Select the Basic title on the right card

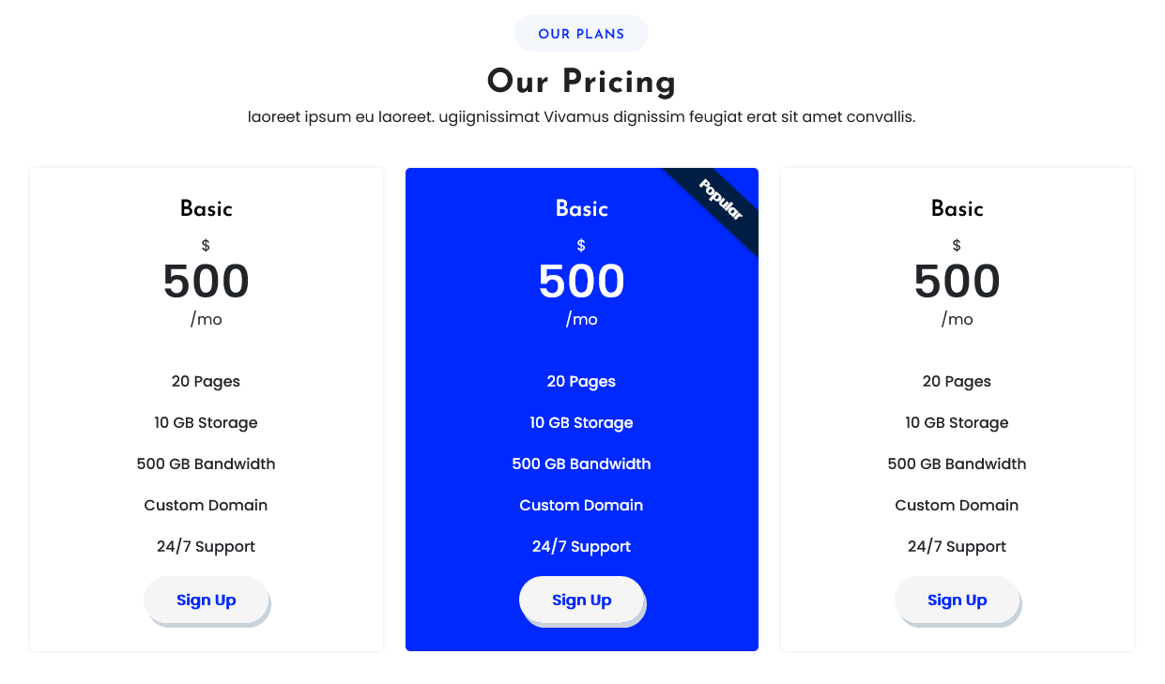pyautogui.click(x=957, y=209)
